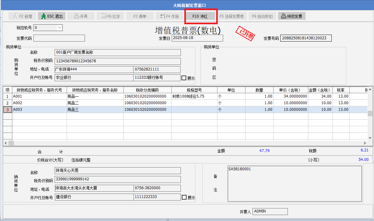The width and height of the screenshot is (374, 221).
Task: Click the F6 红字 toolbar icon
Action: [103, 16]
